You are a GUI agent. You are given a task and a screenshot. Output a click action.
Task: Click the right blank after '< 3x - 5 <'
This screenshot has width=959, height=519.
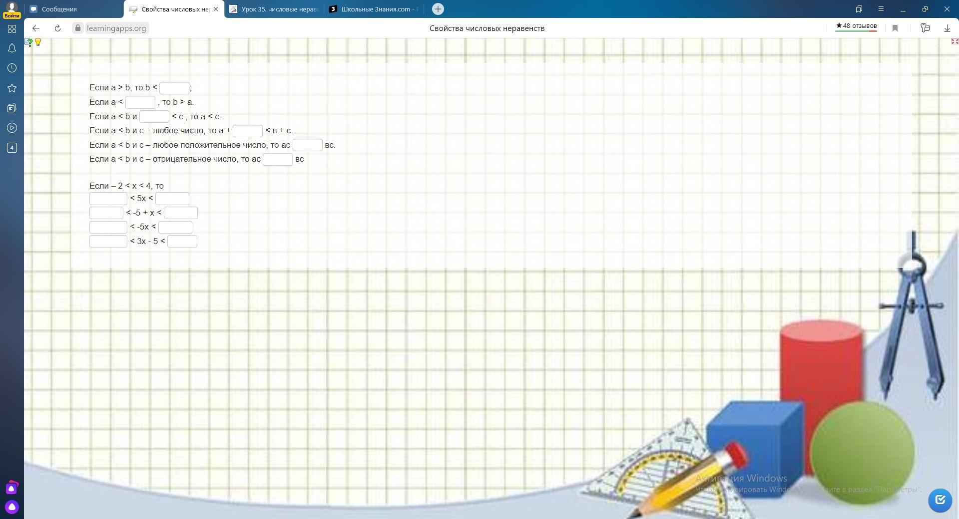point(182,242)
